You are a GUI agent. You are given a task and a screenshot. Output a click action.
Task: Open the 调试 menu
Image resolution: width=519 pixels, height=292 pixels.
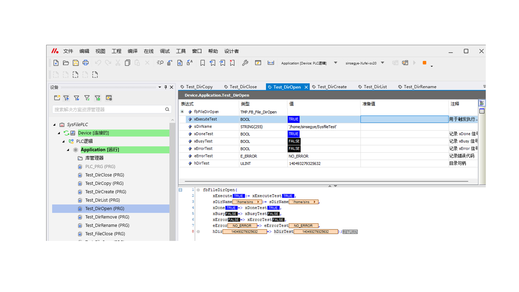[165, 51]
